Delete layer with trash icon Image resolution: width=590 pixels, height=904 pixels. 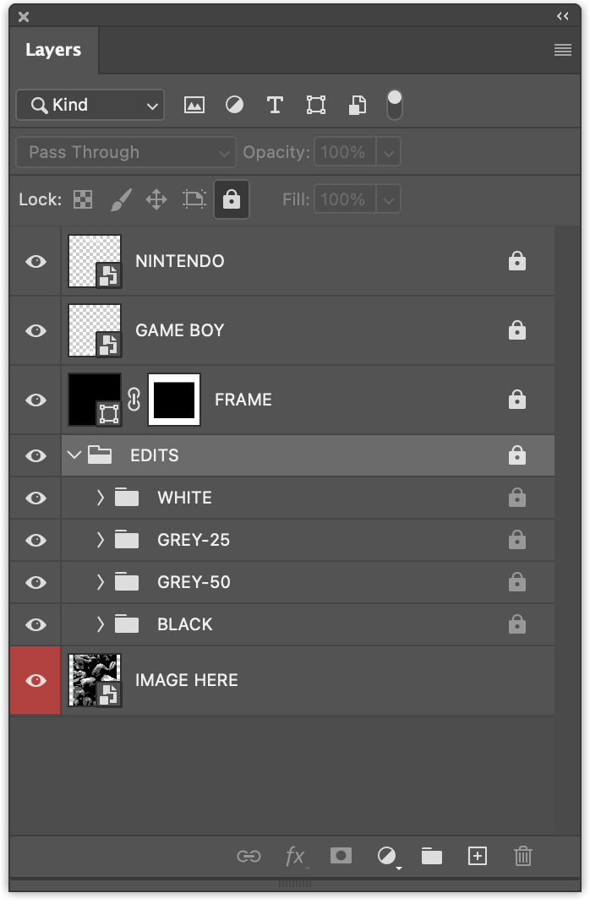pyautogui.click(x=523, y=856)
